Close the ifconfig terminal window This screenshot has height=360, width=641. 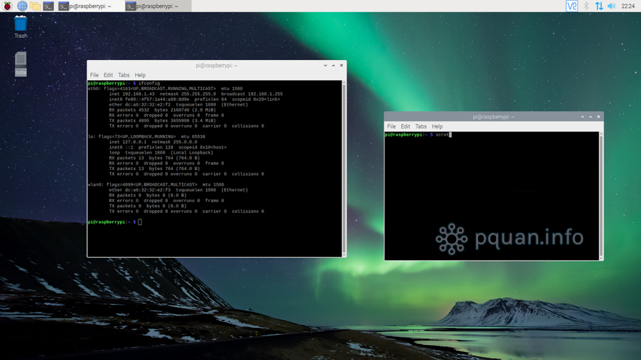pyautogui.click(x=341, y=65)
